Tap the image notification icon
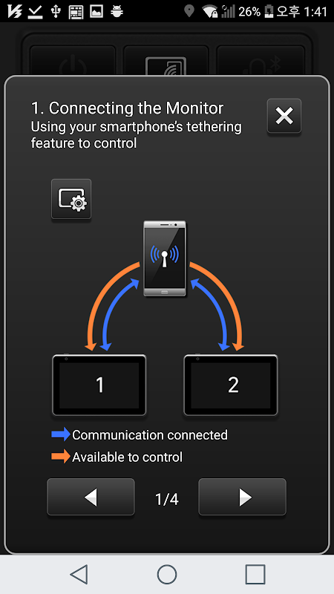 (x=96, y=11)
